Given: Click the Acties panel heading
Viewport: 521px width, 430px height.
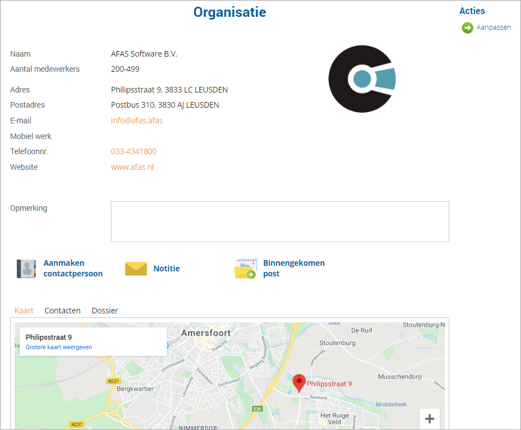Looking at the screenshot, I should click(472, 11).
